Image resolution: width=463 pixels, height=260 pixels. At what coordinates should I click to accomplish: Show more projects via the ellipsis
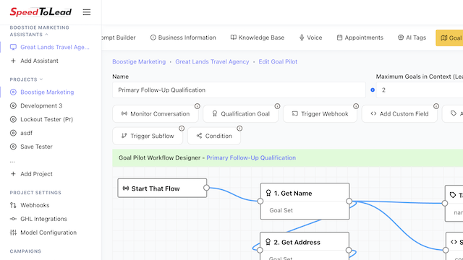coord(12,162)
